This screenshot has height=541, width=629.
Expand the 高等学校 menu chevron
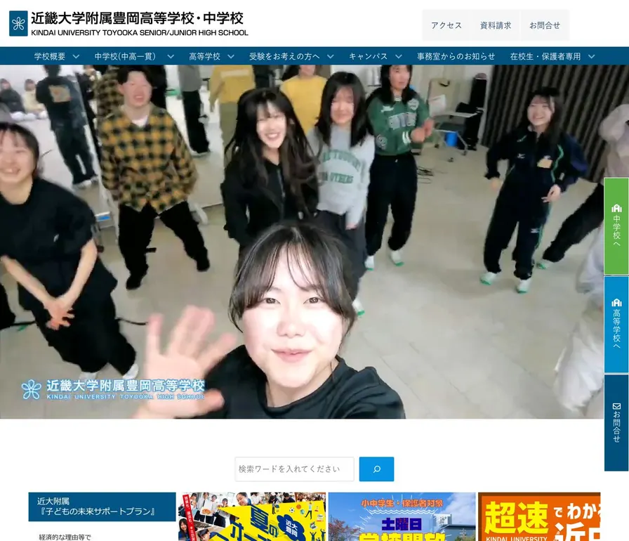(231, 57)
